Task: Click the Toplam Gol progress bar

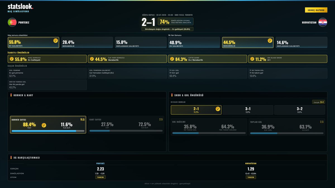Action: point(287,133)
